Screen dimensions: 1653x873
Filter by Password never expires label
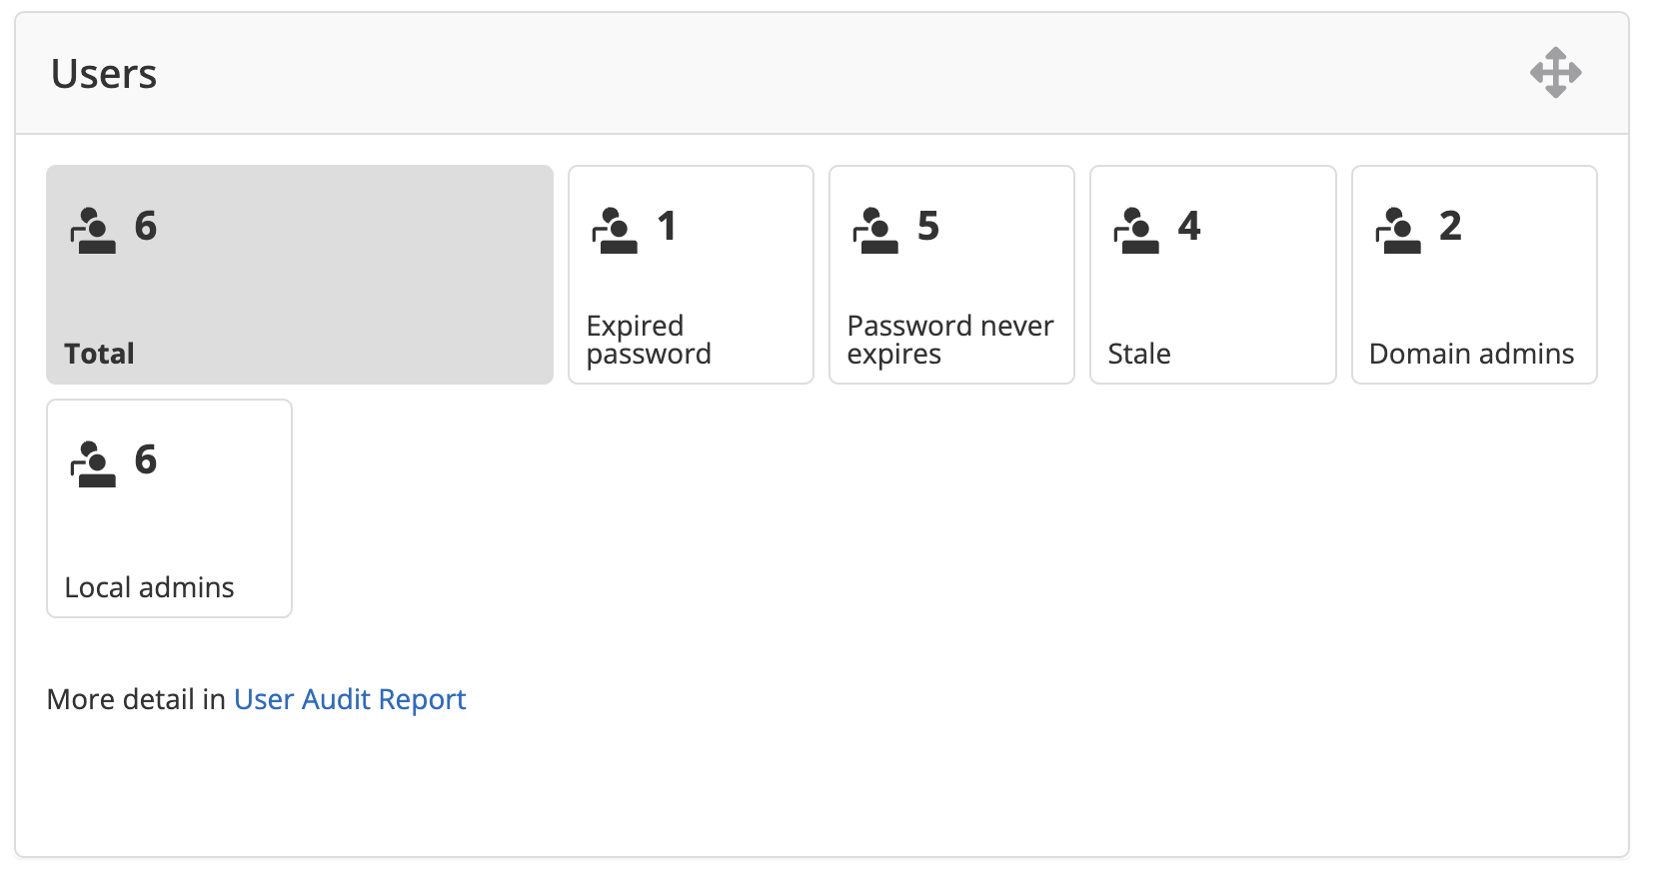coord(949,340)
